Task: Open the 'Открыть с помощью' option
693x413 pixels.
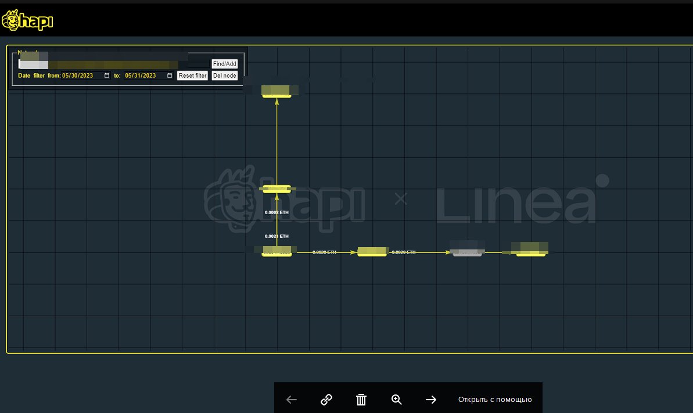Action: point(494,400)
